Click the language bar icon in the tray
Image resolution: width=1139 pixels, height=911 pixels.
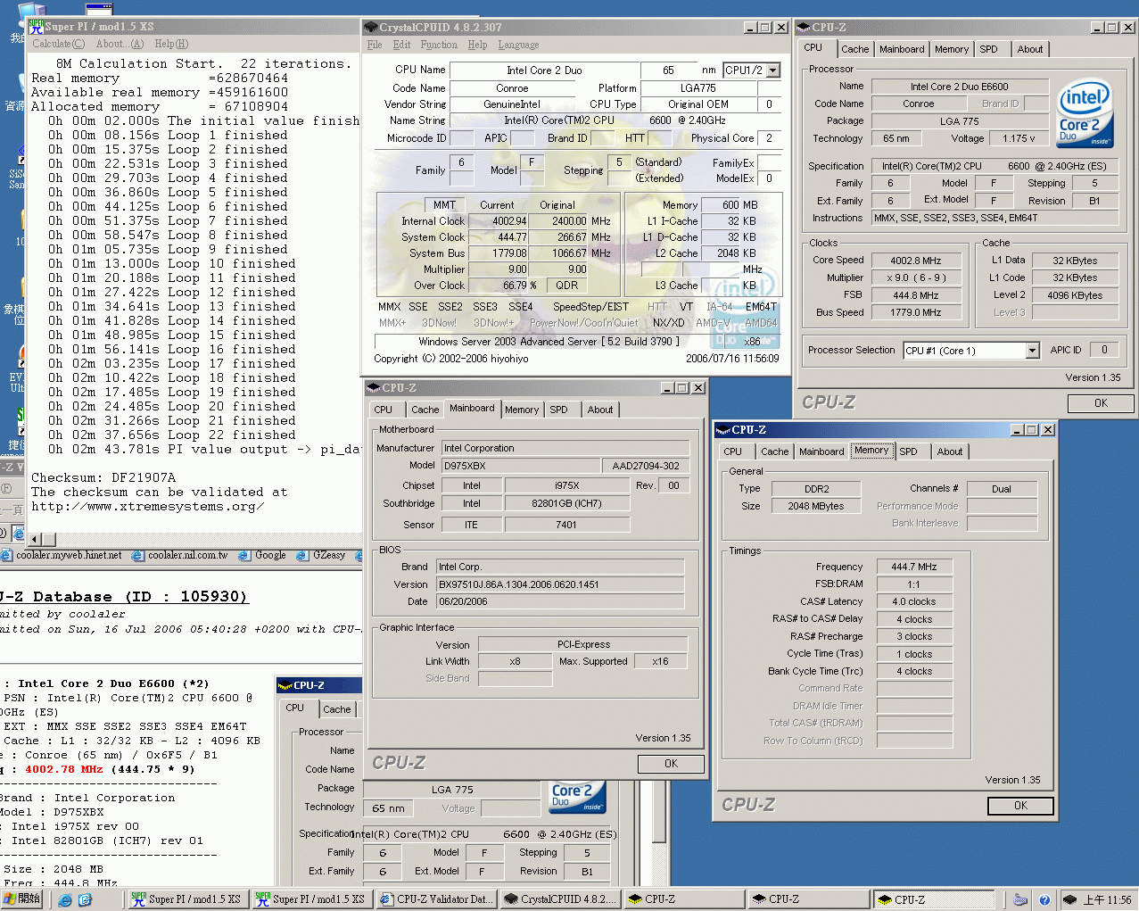[x=1020, y=899]
